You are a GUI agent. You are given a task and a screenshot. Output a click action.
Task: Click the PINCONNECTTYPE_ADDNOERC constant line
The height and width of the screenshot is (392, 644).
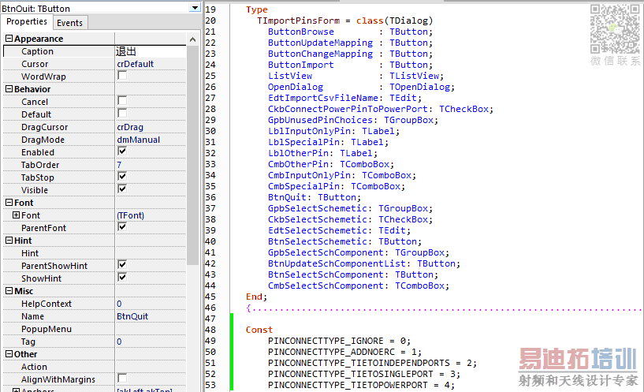tap(344, 352)
